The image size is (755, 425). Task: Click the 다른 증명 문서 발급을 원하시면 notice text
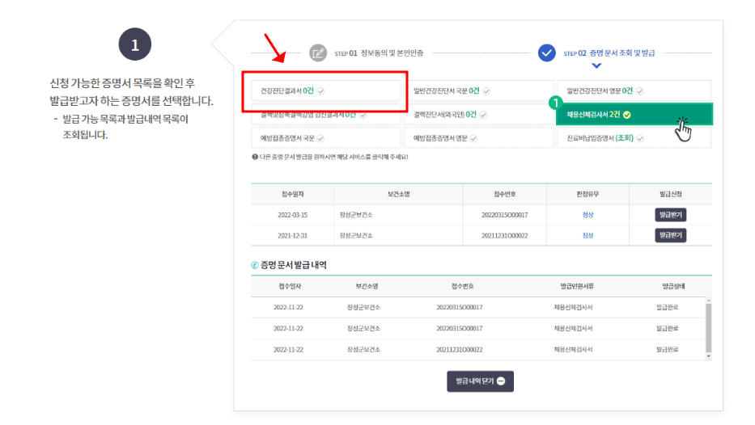pos(333,157)
